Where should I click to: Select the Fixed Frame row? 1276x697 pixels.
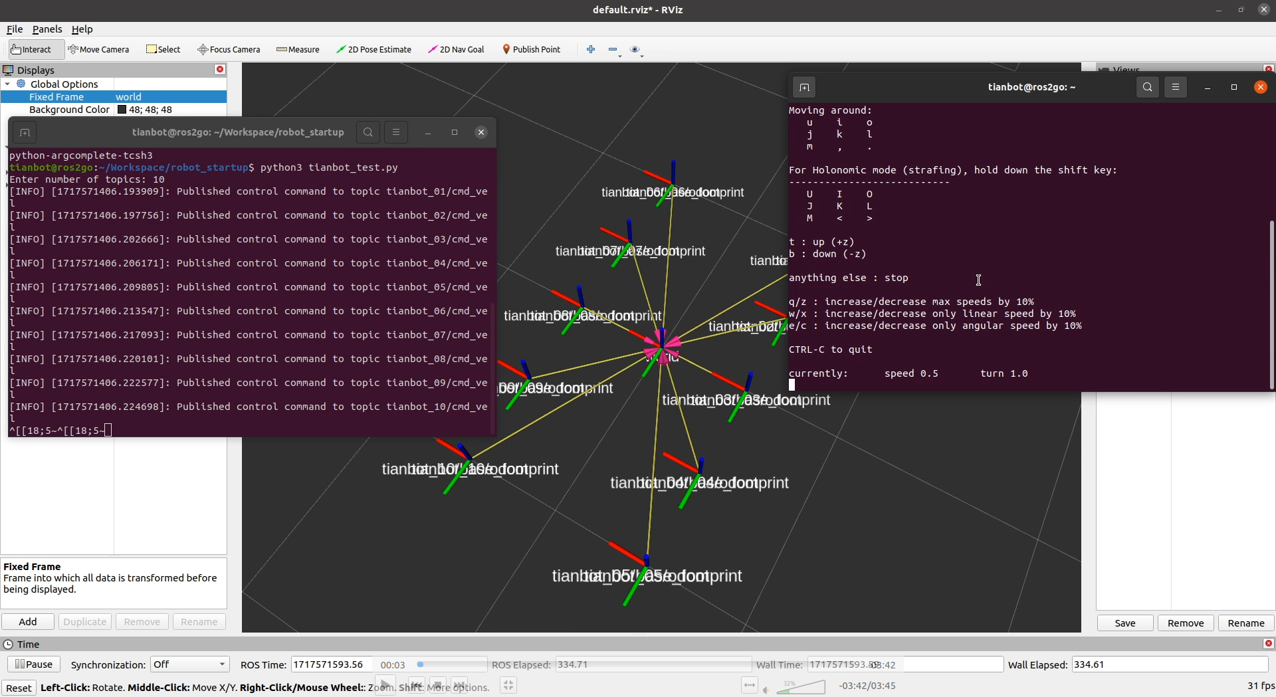click(x=114, y=97)
